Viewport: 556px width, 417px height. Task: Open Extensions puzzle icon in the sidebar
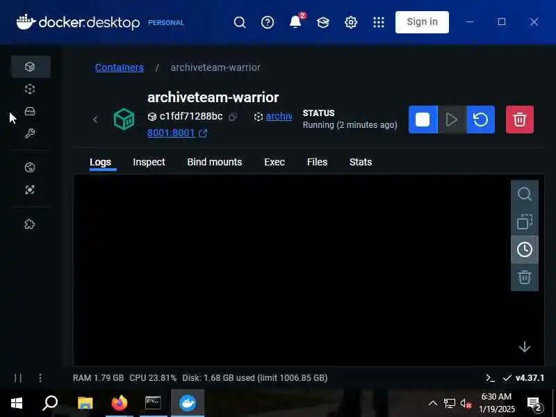click(x=30, y=224)
